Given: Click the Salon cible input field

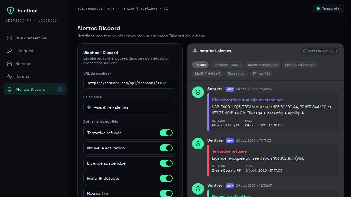Looking at the screenshot, I should click(130, 107).
